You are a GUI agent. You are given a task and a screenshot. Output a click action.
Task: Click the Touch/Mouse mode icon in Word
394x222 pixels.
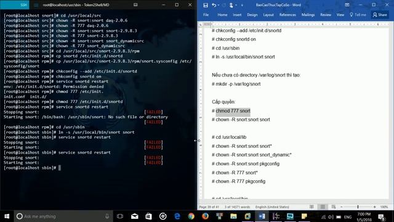click(x=231, y=5)
